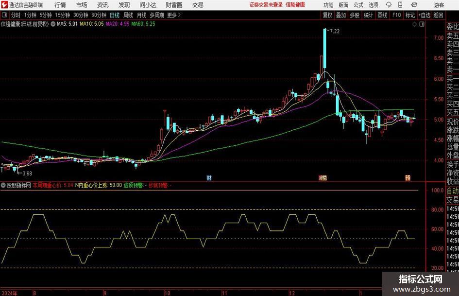Expand the 股朋指标网 indicator dropdown arrow
This screenshot has width=459, height=296.
pyautogui.click(x=3, y=185)
